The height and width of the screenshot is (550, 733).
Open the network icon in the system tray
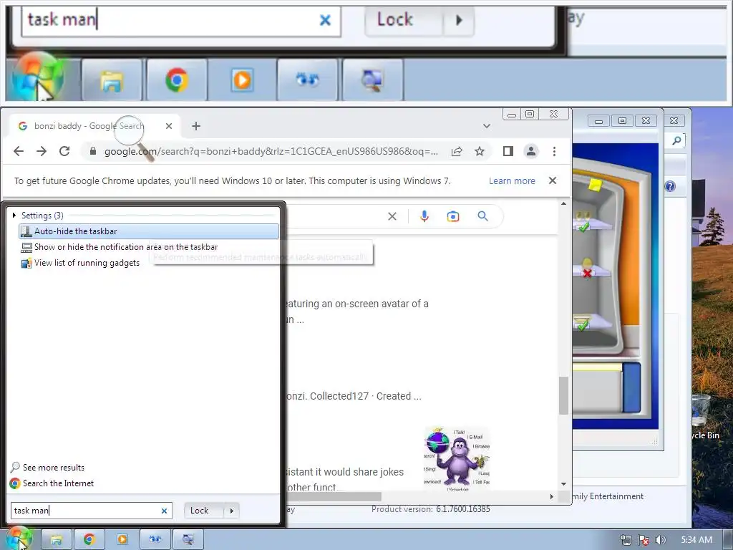[626, 540]
